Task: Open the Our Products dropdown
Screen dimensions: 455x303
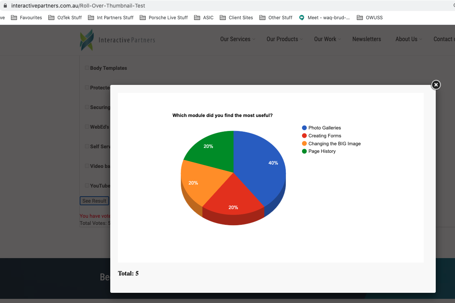Action: [282, 39]
